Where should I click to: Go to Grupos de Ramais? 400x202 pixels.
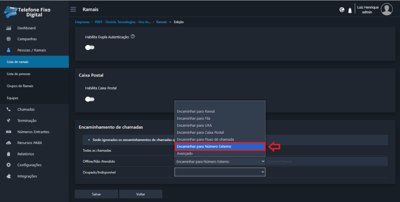(20, 86)
